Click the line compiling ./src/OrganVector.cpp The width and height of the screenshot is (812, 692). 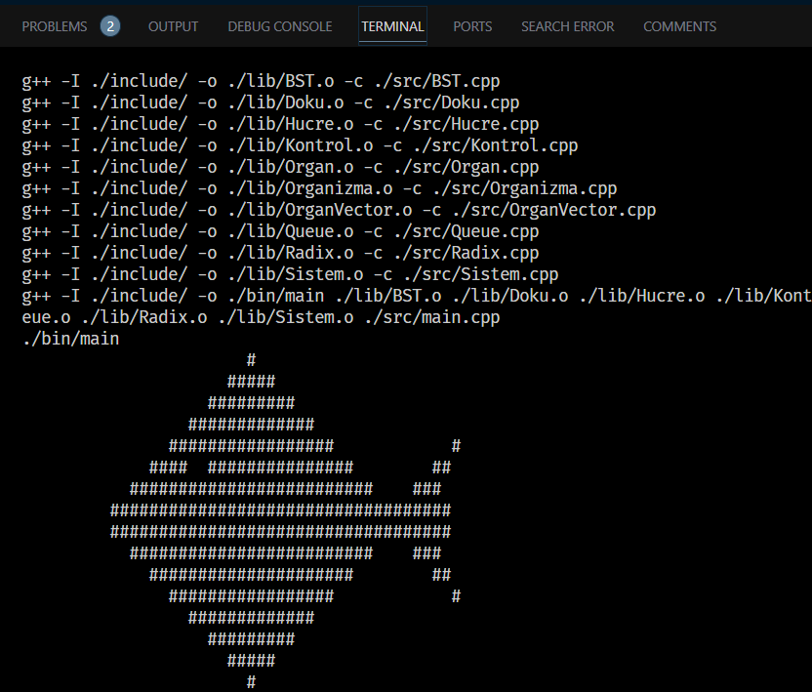tap(339, 210)
